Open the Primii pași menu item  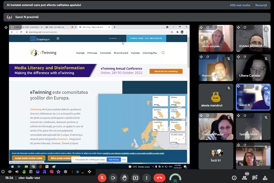pyautogui.click(x=92, y=53)
